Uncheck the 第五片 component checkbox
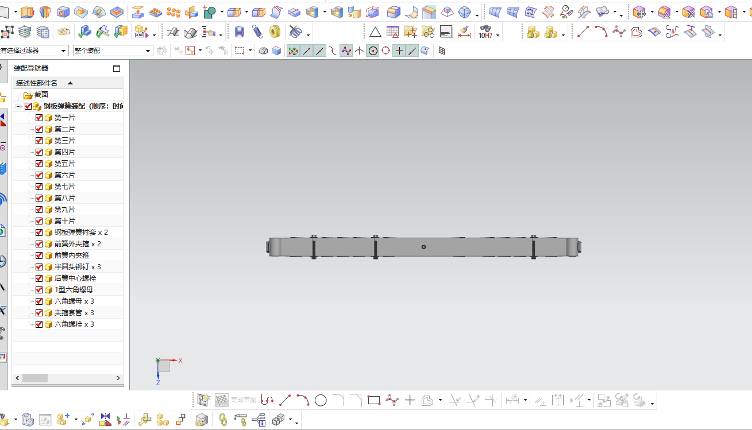 39,164
